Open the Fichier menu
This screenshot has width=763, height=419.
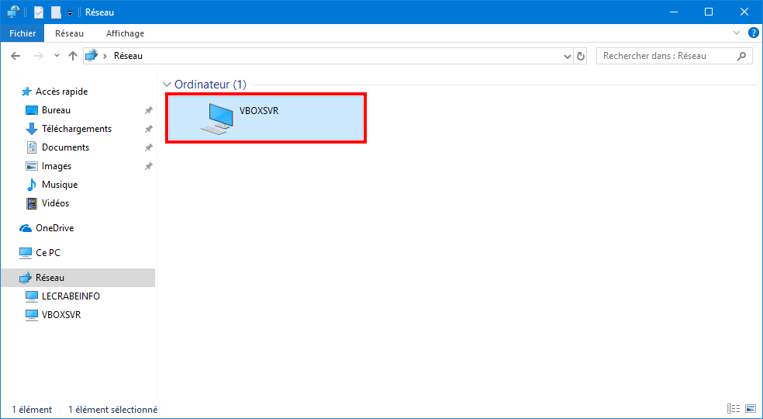click(22, 33)
